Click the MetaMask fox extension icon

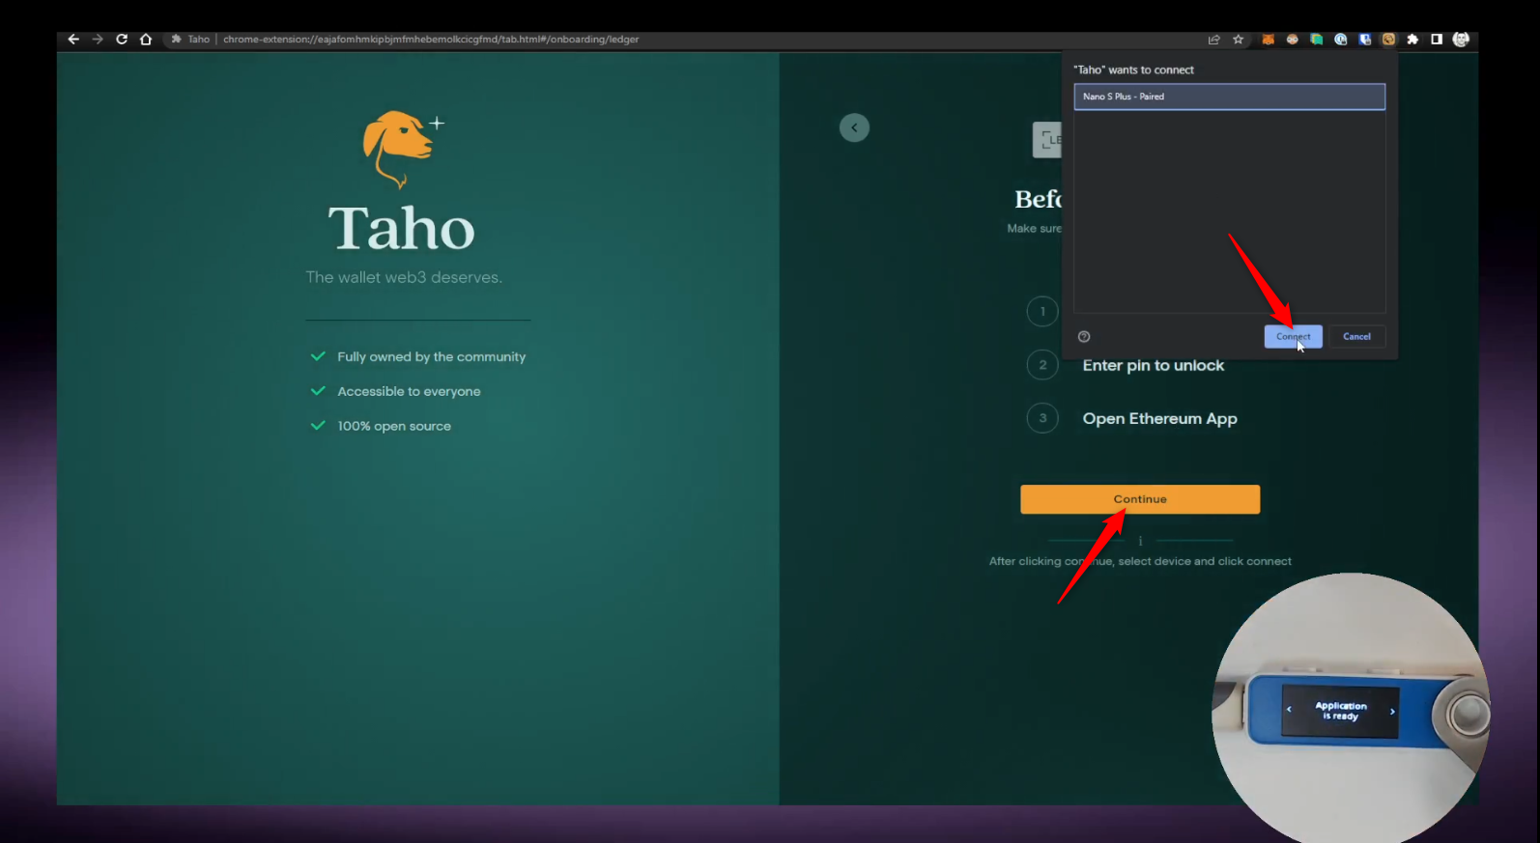[x=1268, y=40]
